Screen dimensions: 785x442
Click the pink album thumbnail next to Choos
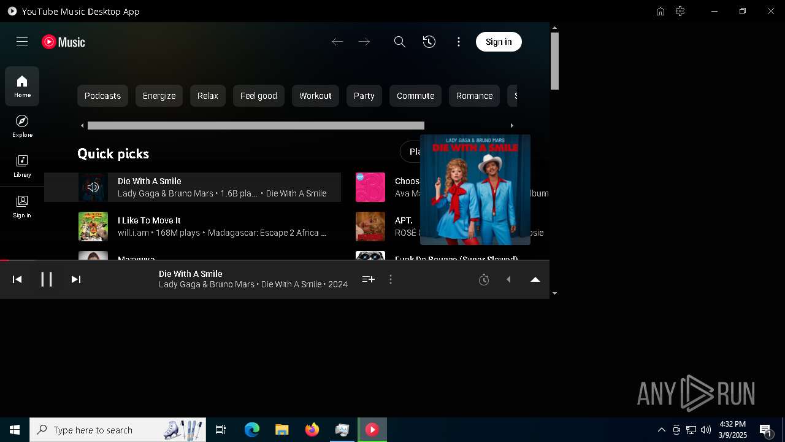click(x=370, y=187)
